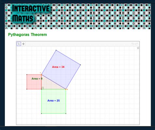Select the Move Graphics View tool
The height and width of the screenshot is (130, 155).
23,44
